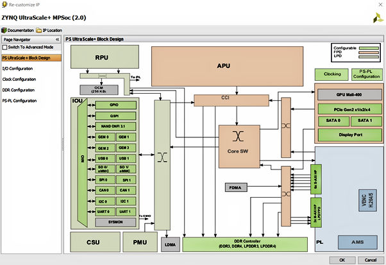This screenshot has width=386, height=265.
Task: Click the green Clocking block
Action: 332,74
